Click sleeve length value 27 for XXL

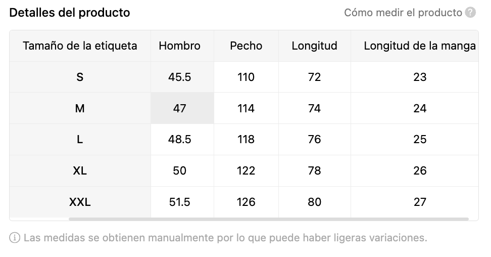tap(419, 202)
